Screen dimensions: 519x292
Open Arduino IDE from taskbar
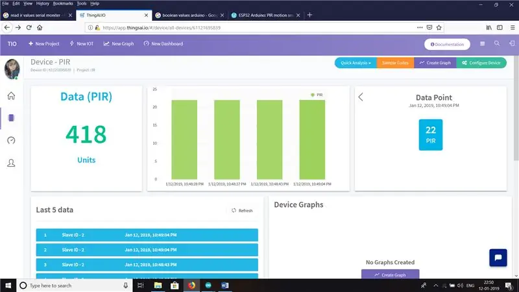click(x=208, y=286)
